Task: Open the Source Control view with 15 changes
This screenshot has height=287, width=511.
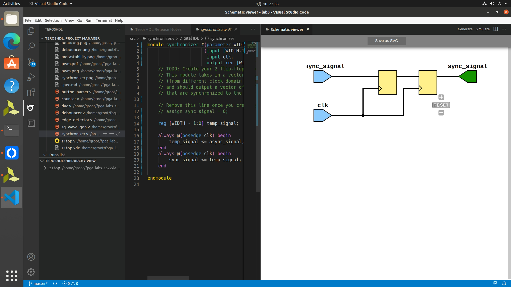Action: (x=31, y=61)
